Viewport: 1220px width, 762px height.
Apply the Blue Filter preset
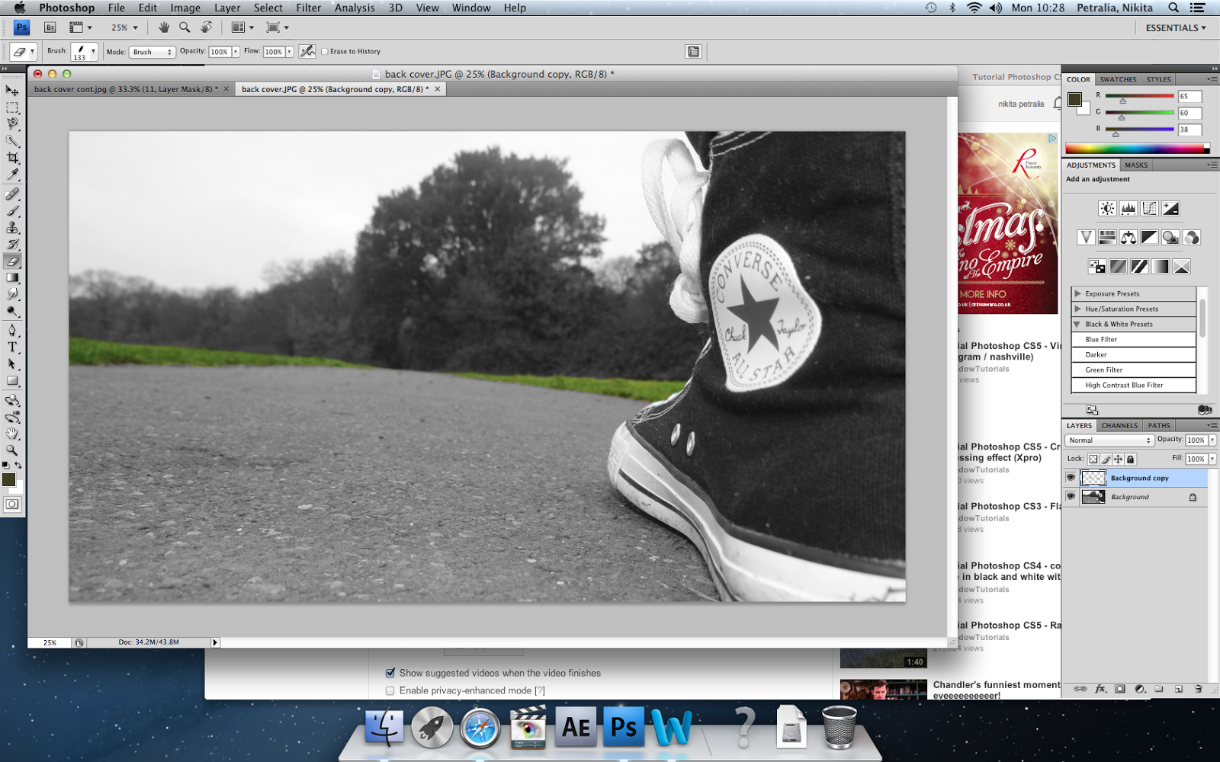coord(1134,339)
